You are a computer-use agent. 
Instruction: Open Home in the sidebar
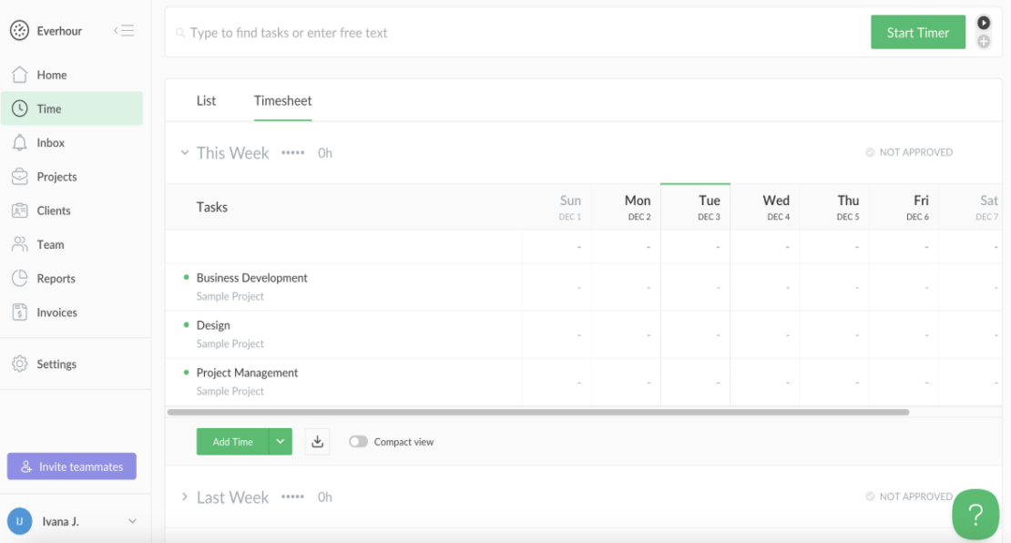point(72,75)
